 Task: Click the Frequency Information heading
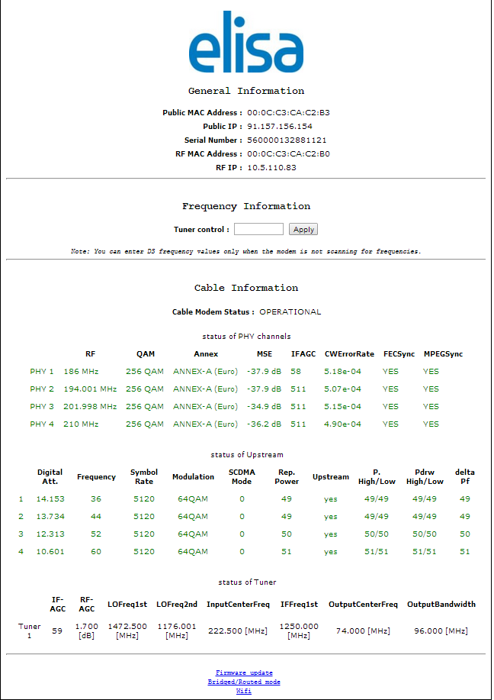246,206
